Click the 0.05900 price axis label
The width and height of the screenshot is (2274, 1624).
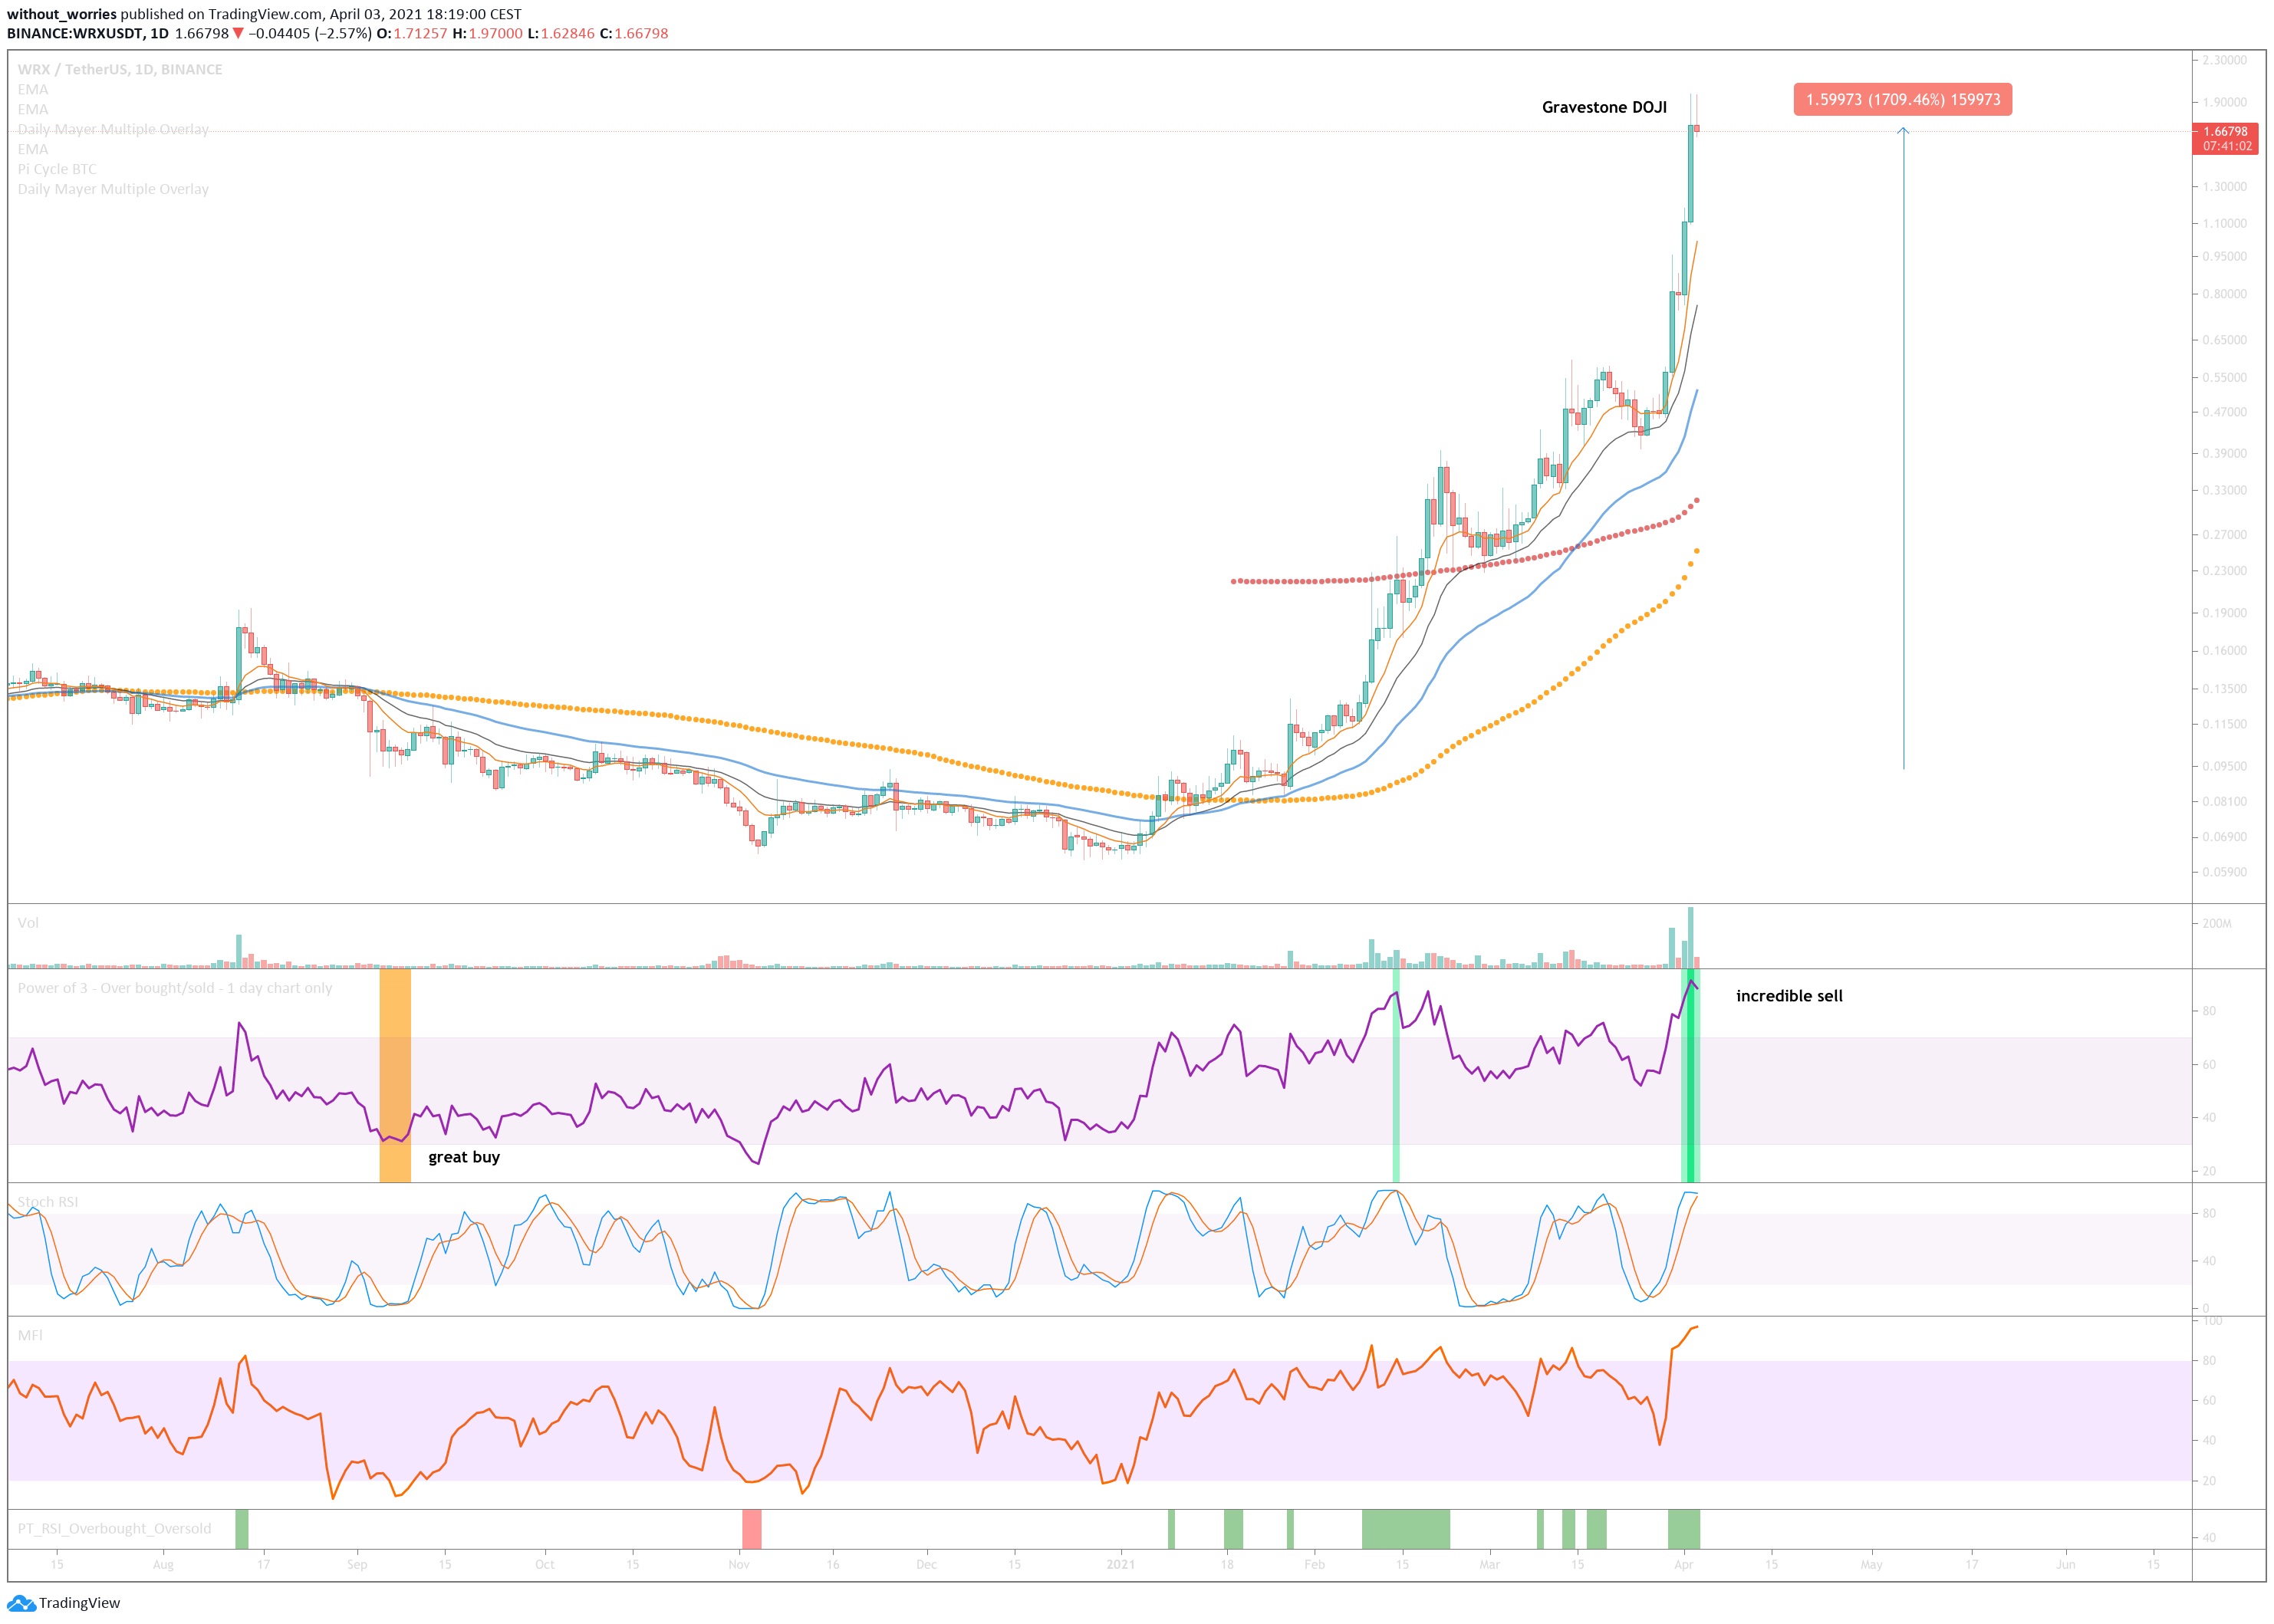coord(2225,872)
